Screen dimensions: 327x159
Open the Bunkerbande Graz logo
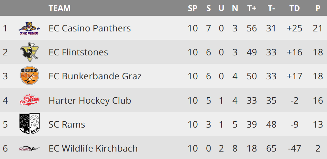coord(29,76)
